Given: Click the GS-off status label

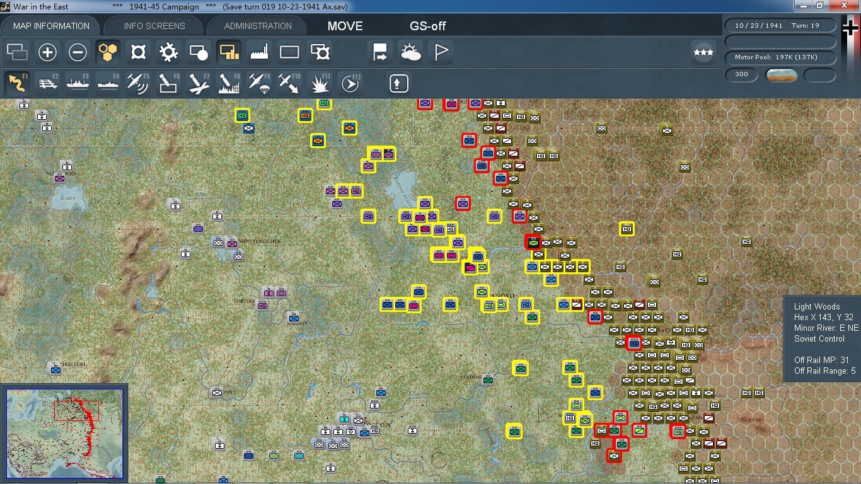Looking at the screenshot, I should pos(428,26).
